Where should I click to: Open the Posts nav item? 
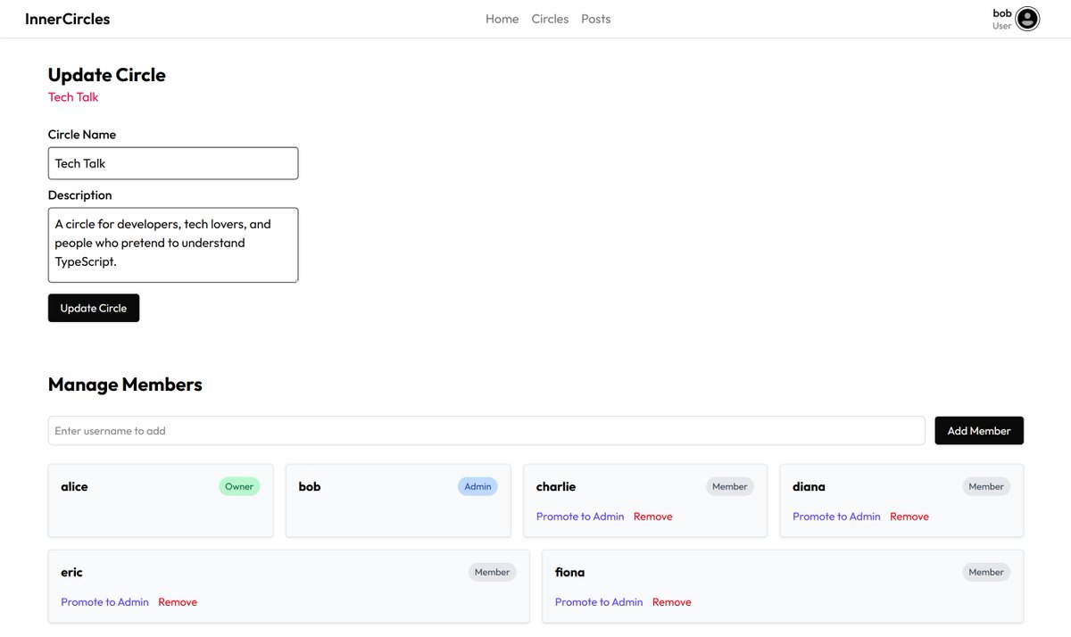(595, 19)
